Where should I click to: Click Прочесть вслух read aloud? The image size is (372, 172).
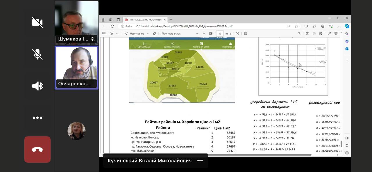171,33
